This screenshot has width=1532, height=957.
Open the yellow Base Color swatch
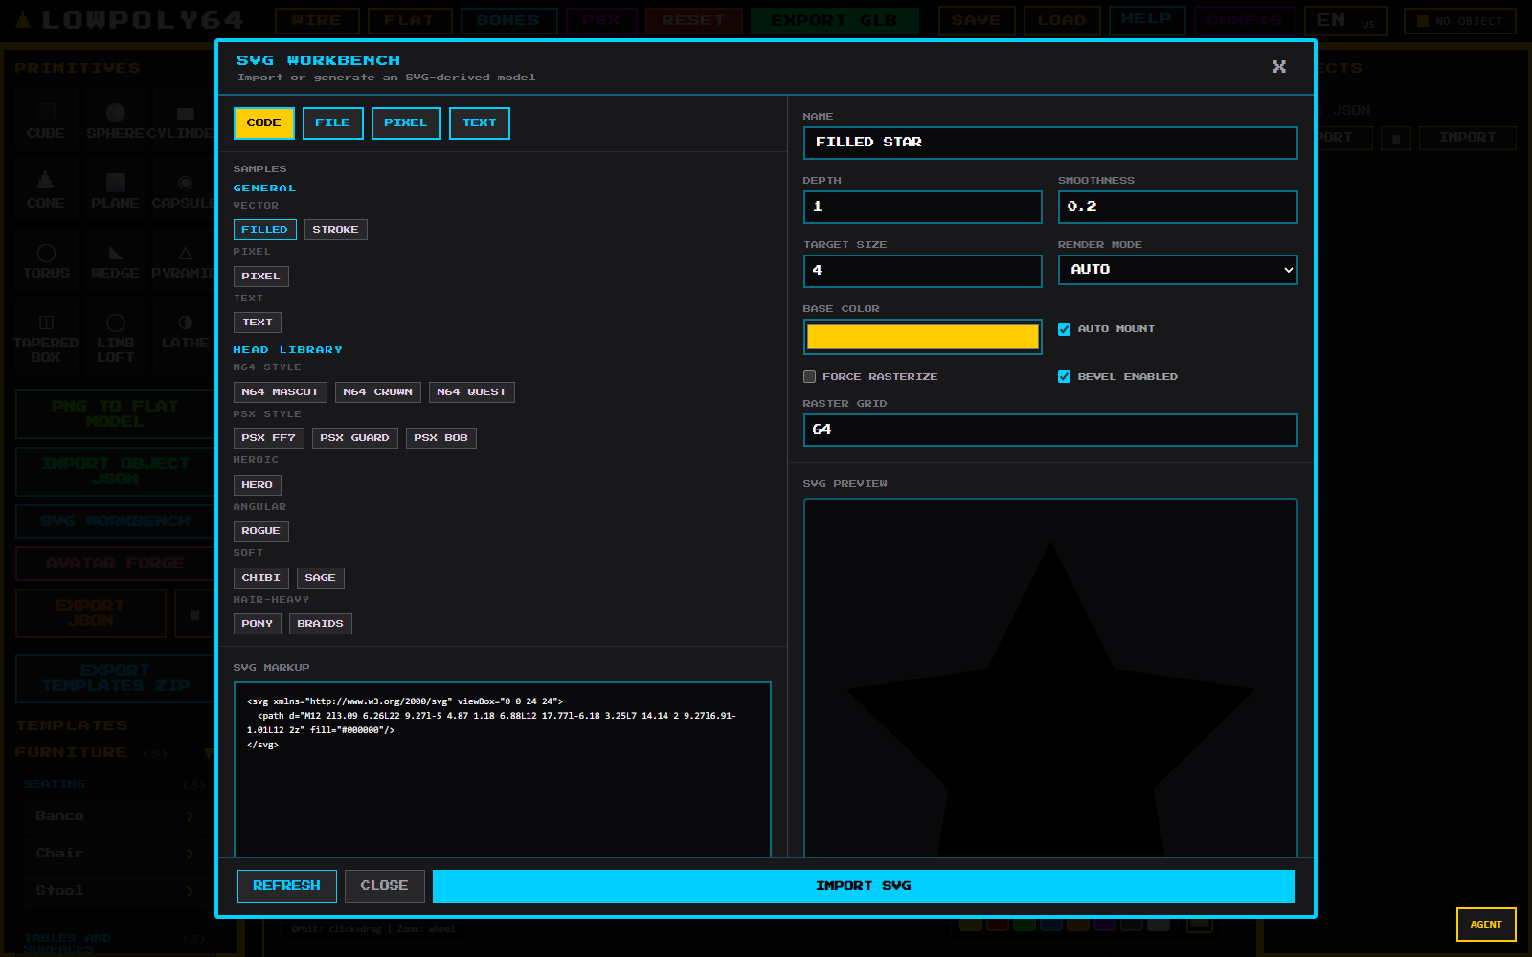pyautogui.click(x=922, y=337)
